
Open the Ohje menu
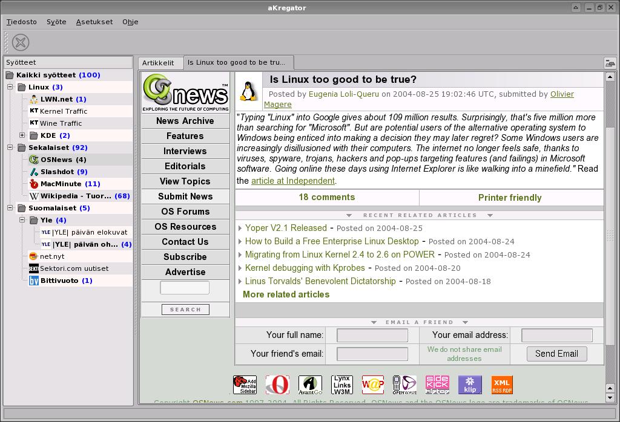click(130, 22)
